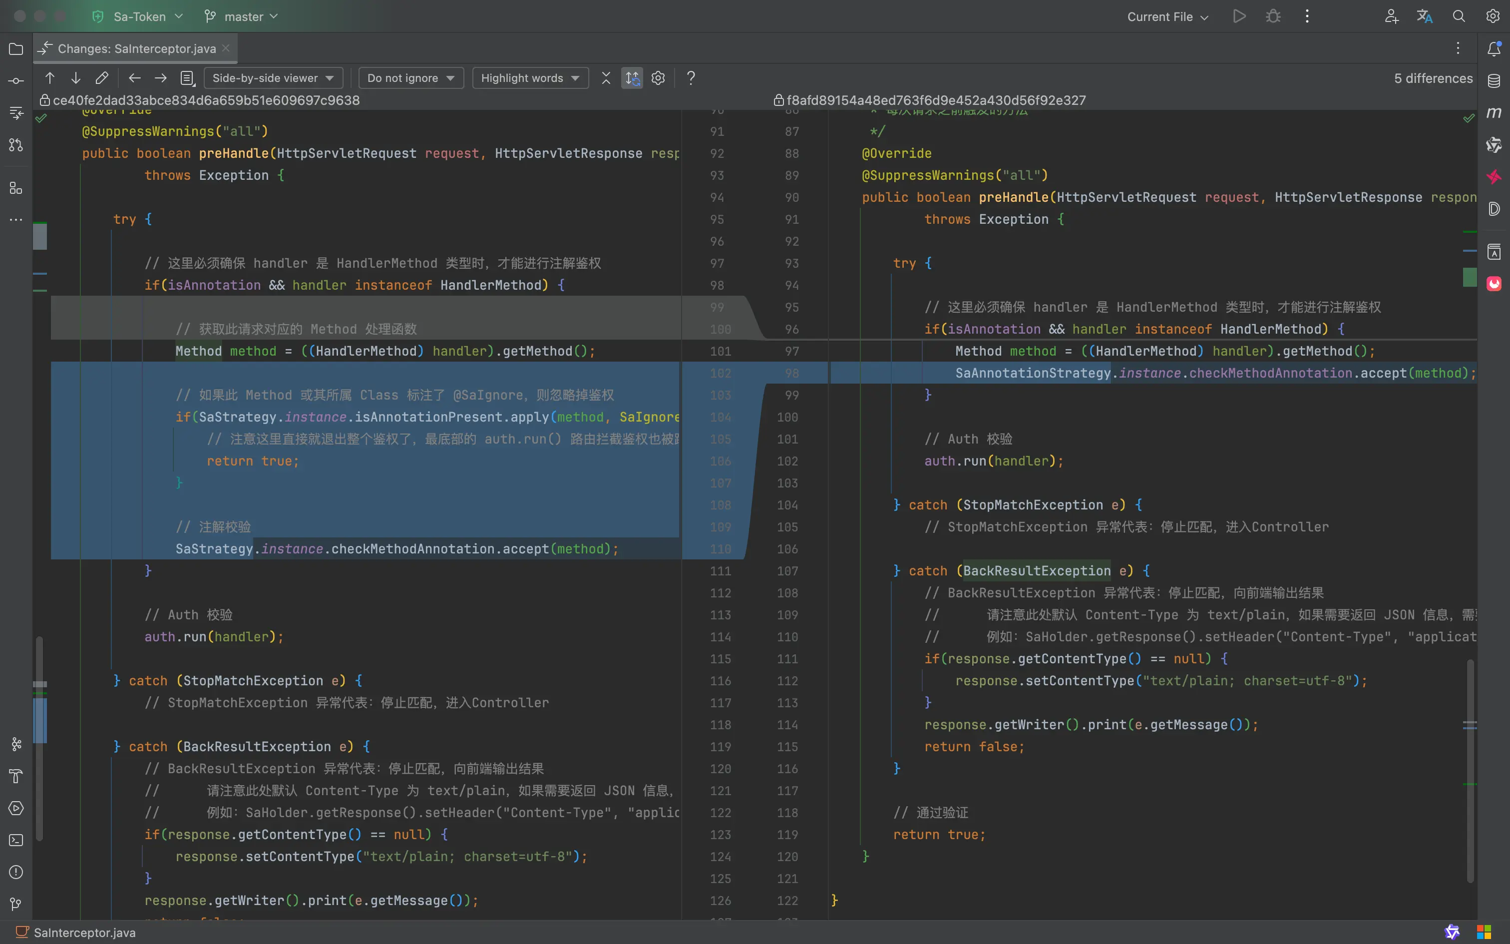Open the Do not ignore dropdown
The height and width of the screenshot is (944, 1510).
(410, 78)
